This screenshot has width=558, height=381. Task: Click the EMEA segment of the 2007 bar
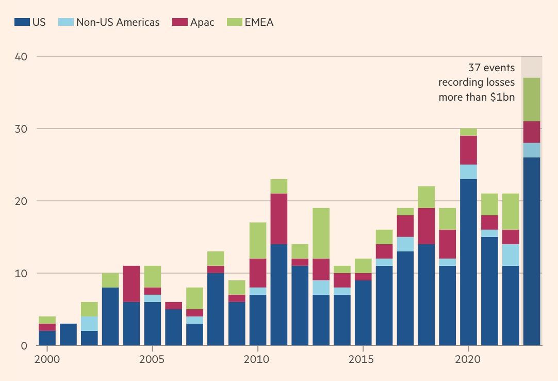(x=194, y=298)
